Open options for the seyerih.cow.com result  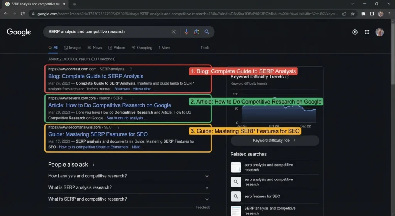[133, 98]
